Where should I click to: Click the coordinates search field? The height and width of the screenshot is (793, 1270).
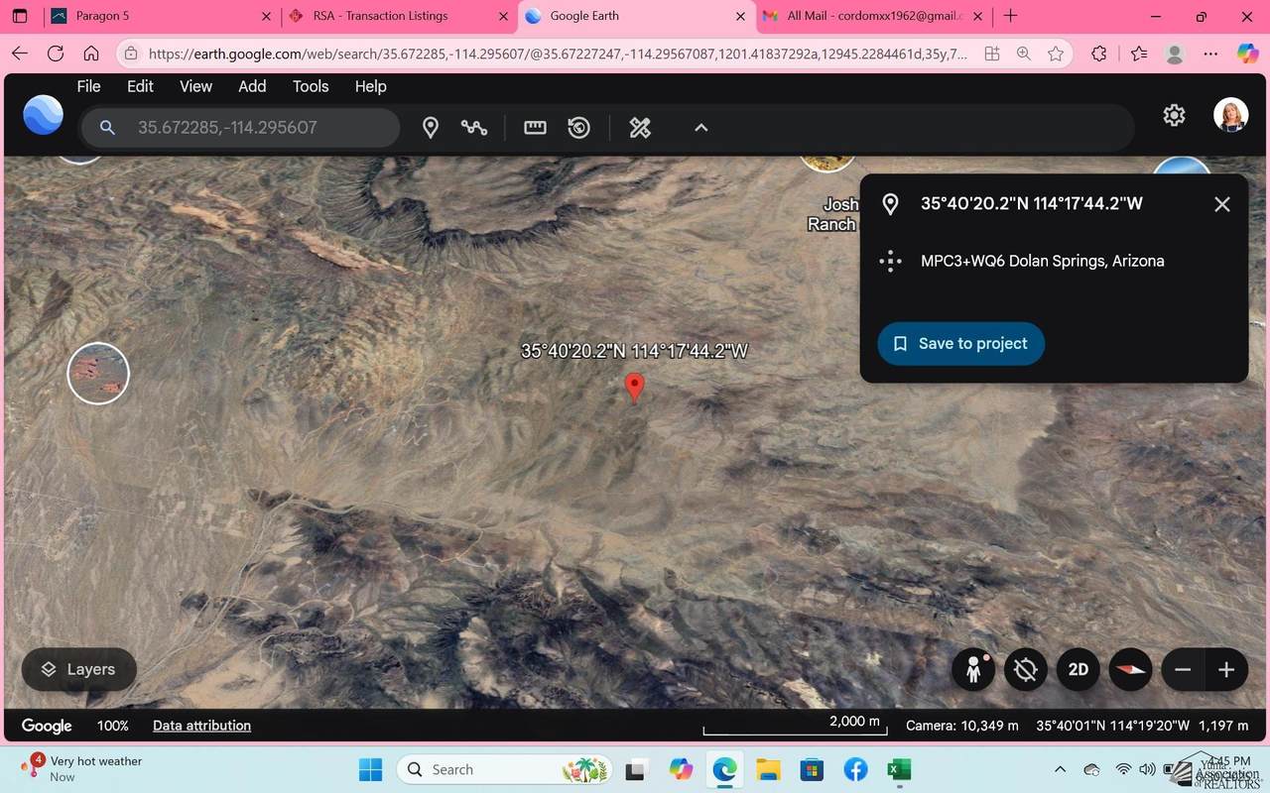coord(238,127)
